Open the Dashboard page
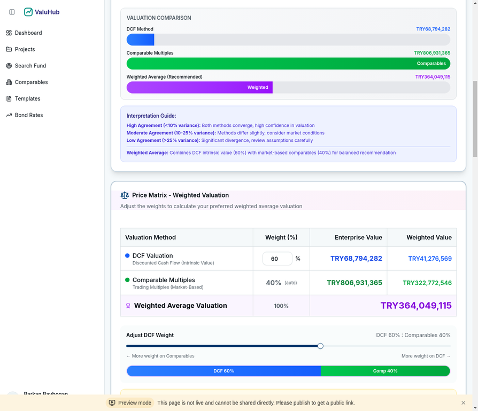This screenshot has width=478, height=411. click(x=28, y=33)
